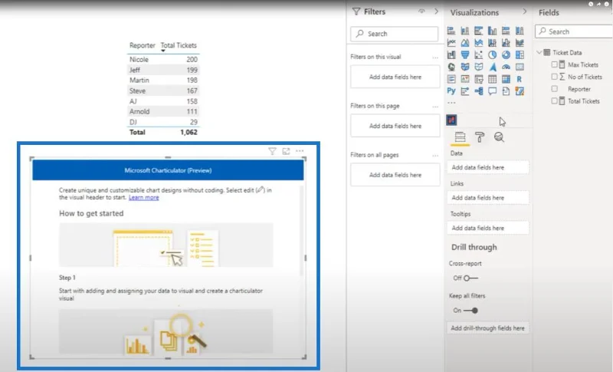This screenshot has width=613, height=372.
Task: Open More options ellipsis on Charticulator visual
Action: click(300, 151)
